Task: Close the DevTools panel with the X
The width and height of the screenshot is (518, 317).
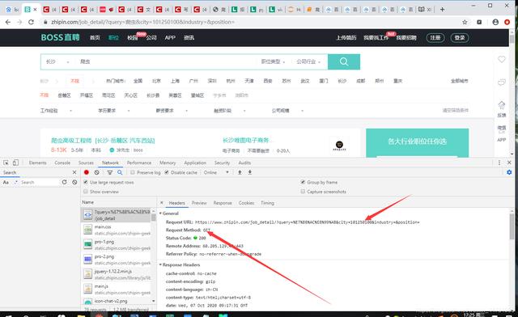Action: 509,163
